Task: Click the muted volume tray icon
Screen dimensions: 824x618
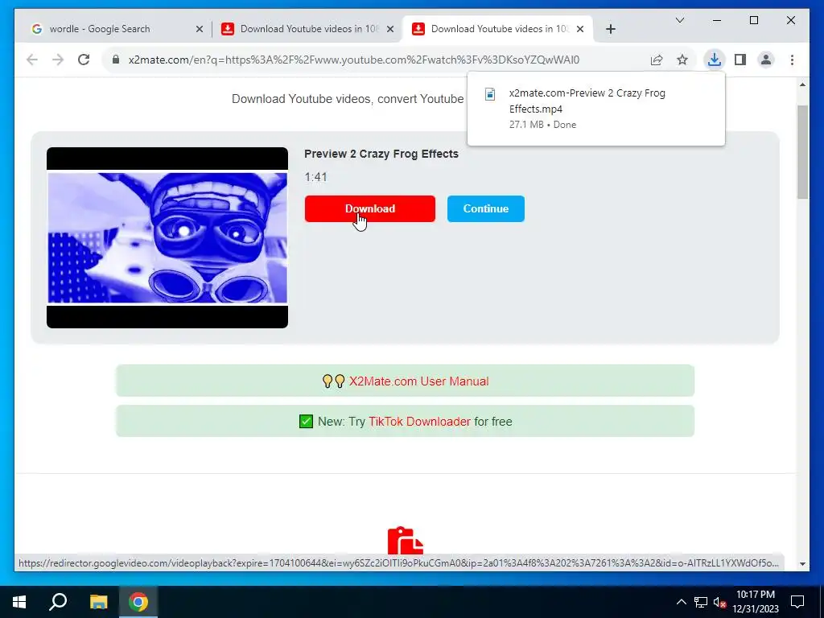Action: tap(720, 602)
